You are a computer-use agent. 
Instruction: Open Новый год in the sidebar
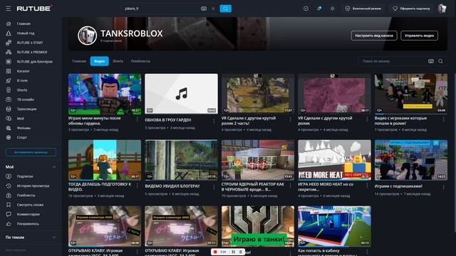26,33
